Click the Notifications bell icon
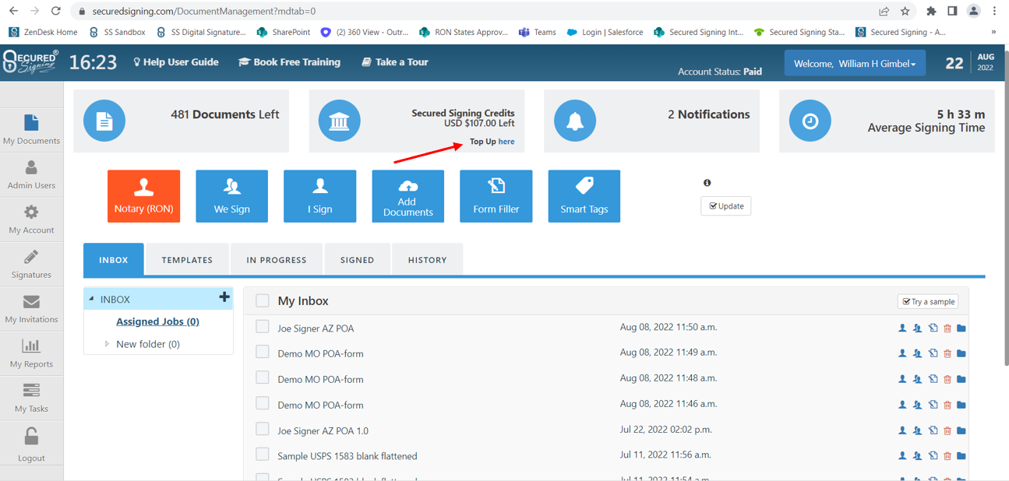 point(575,121)
